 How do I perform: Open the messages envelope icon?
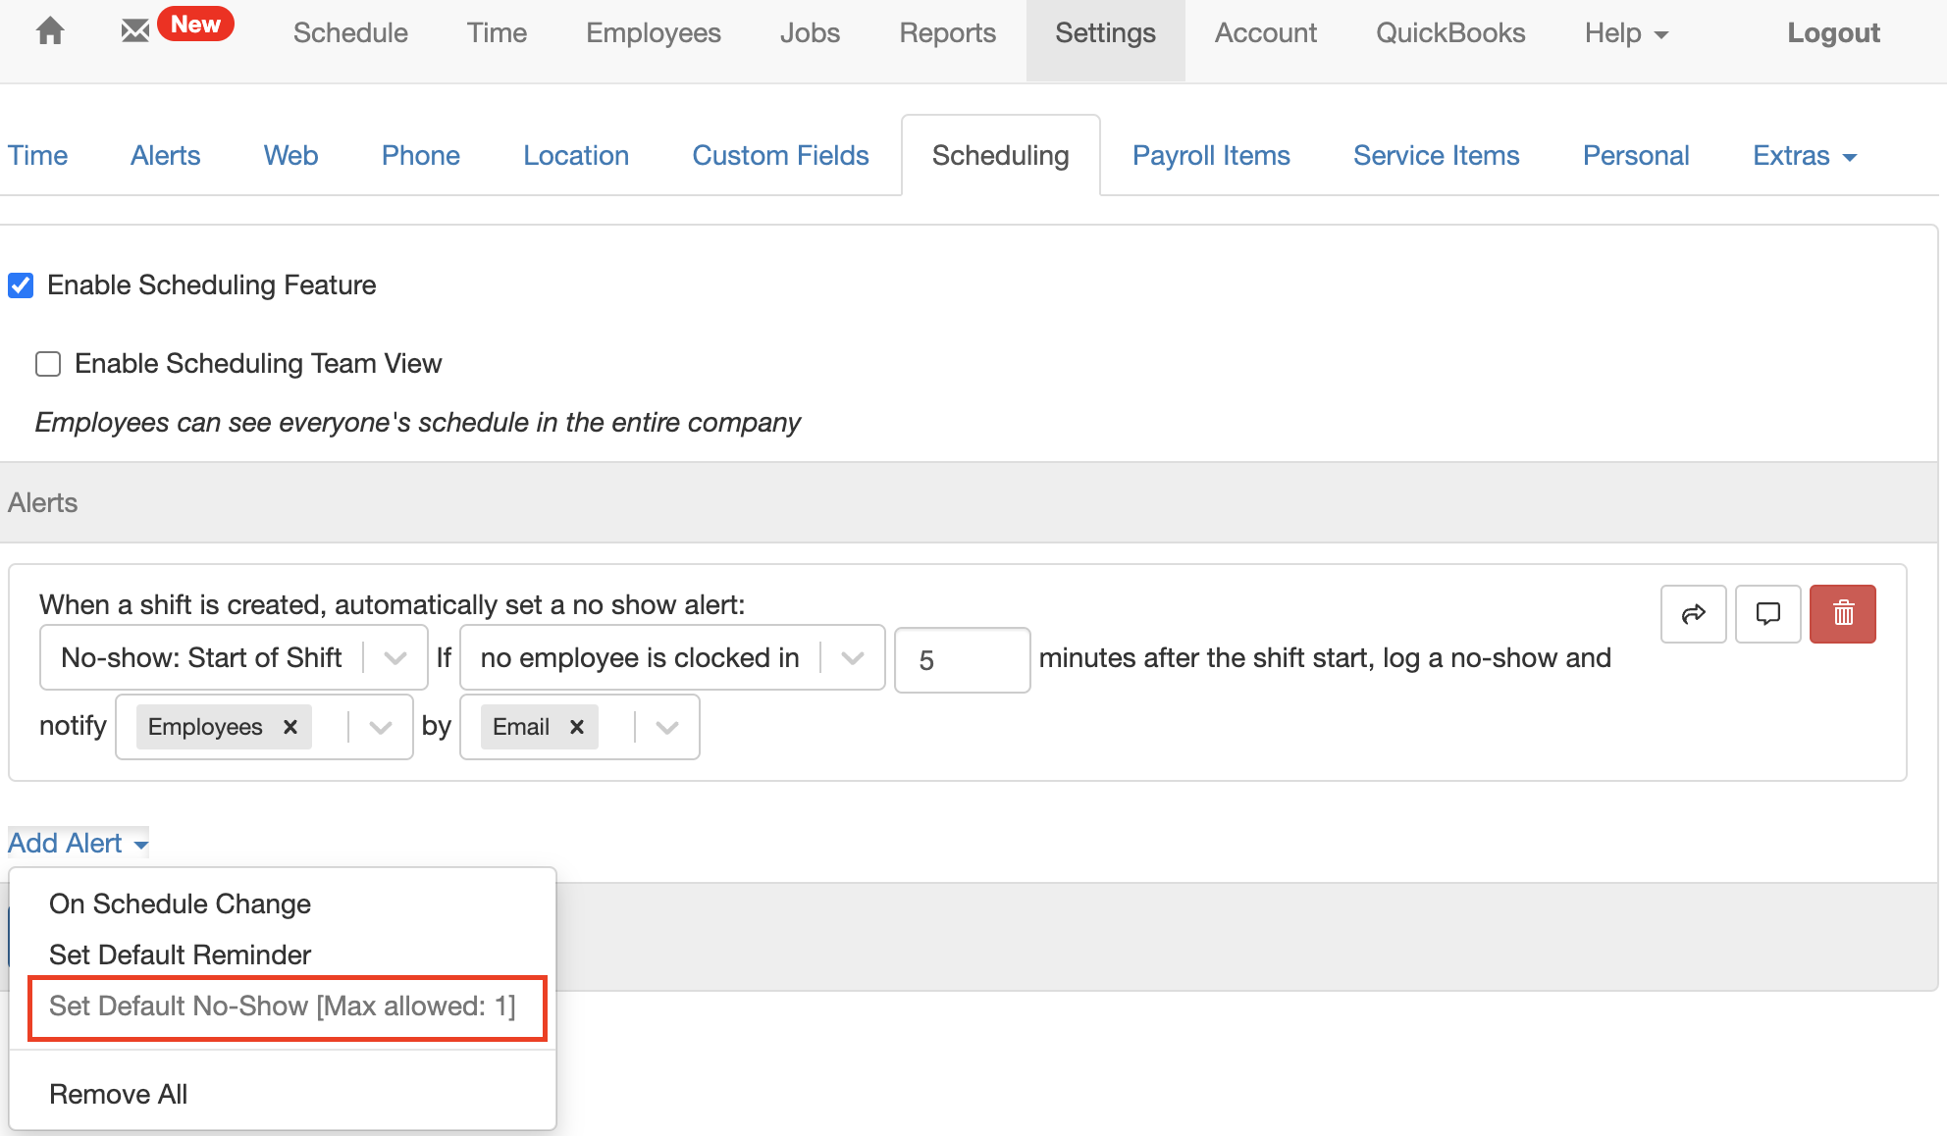click(x=135, y=31)
